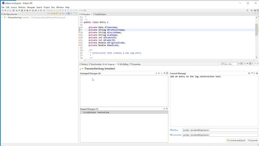
Task: Open the Run dropdown arrow
Action: 25,11
